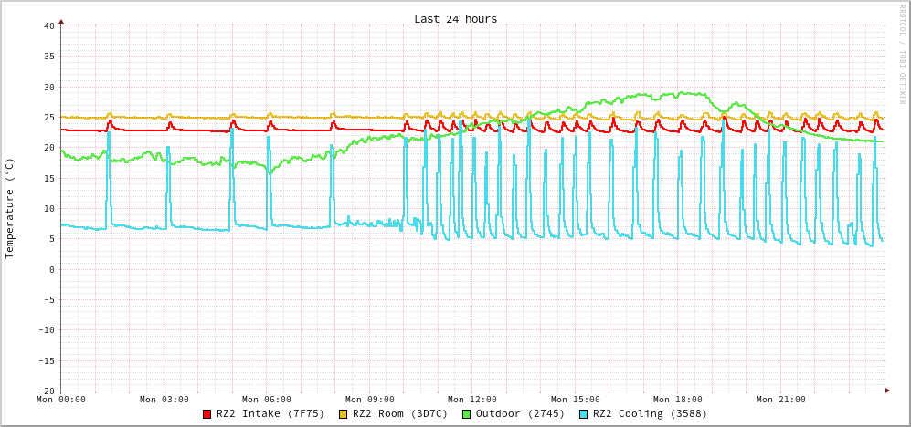
Task: Click the "Mon 12:00" time axis label
Action: click(x=472, y=400)
